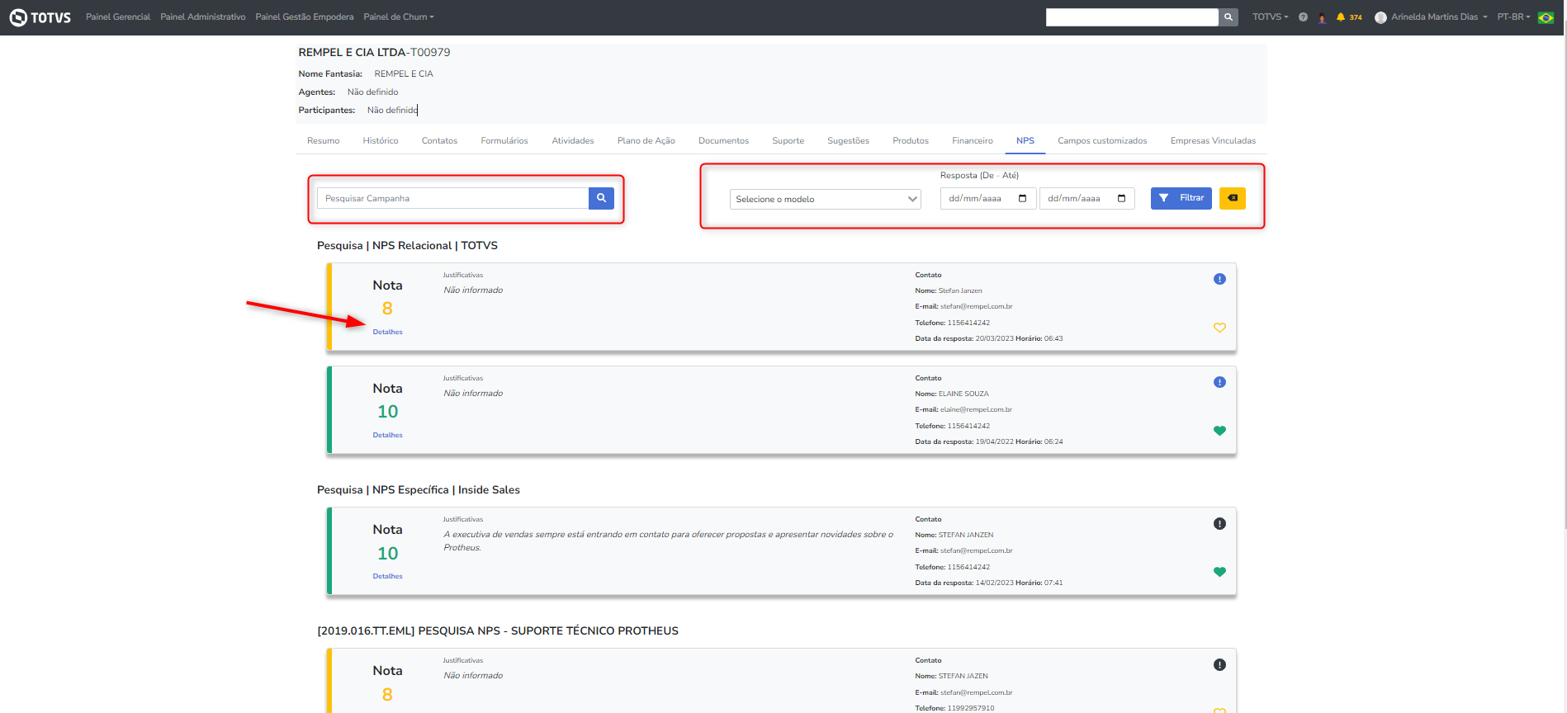
Task: Toggle green heart on ELAINE SOUZA response
Action: coord(1219,431)
